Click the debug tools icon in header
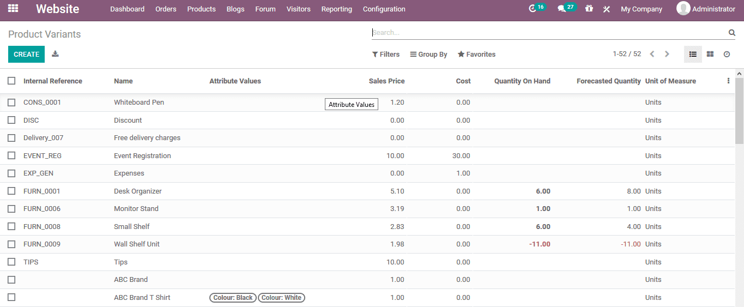The width and height of the screenshot is (744, 307). coord(606,9)
